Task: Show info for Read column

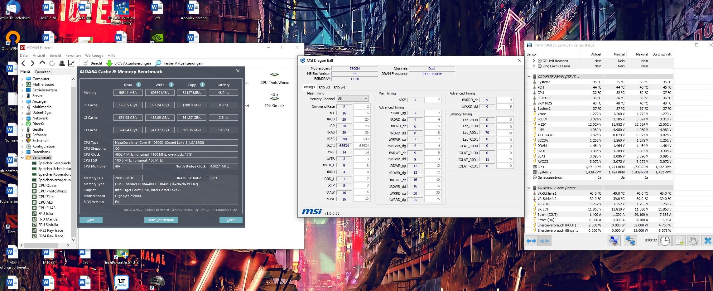Action: [x=139, y=85]
